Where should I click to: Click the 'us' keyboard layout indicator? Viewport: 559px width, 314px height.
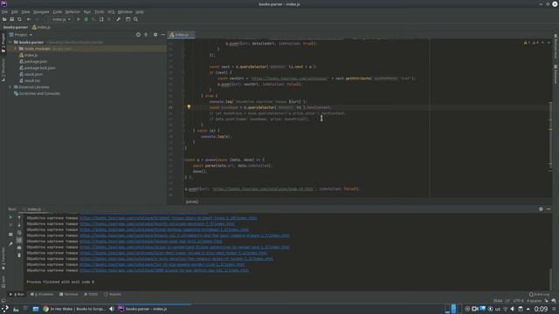pyautogui.click(x=498, y=309)
